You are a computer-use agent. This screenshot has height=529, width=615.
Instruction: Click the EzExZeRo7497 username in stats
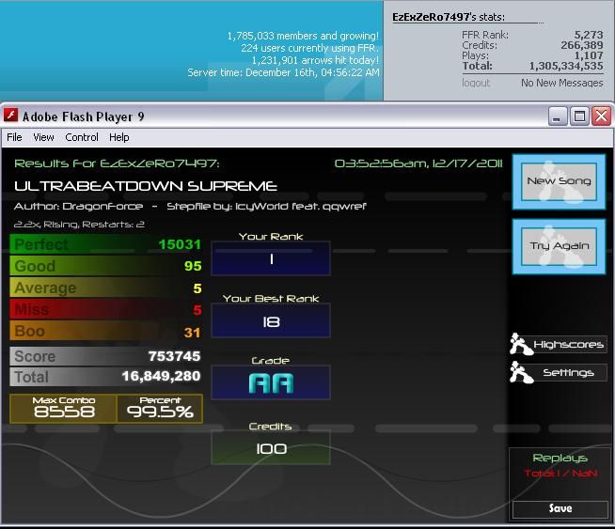click(x=430, y=17)
